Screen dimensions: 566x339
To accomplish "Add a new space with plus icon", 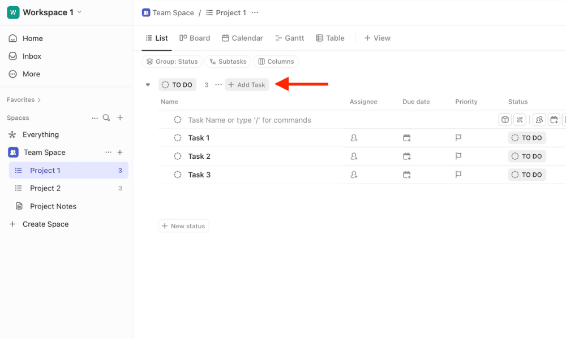I will coord(120,118).
